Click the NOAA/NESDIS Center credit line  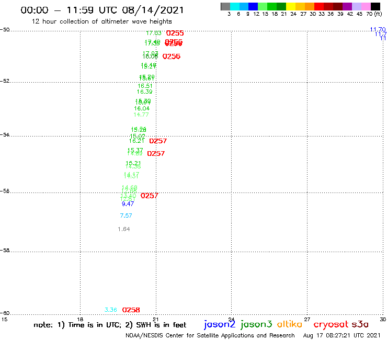[210, 336]
